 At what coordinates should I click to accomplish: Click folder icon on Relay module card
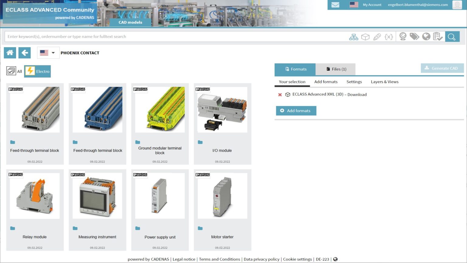pyautogui.click(x=12, y=228)
